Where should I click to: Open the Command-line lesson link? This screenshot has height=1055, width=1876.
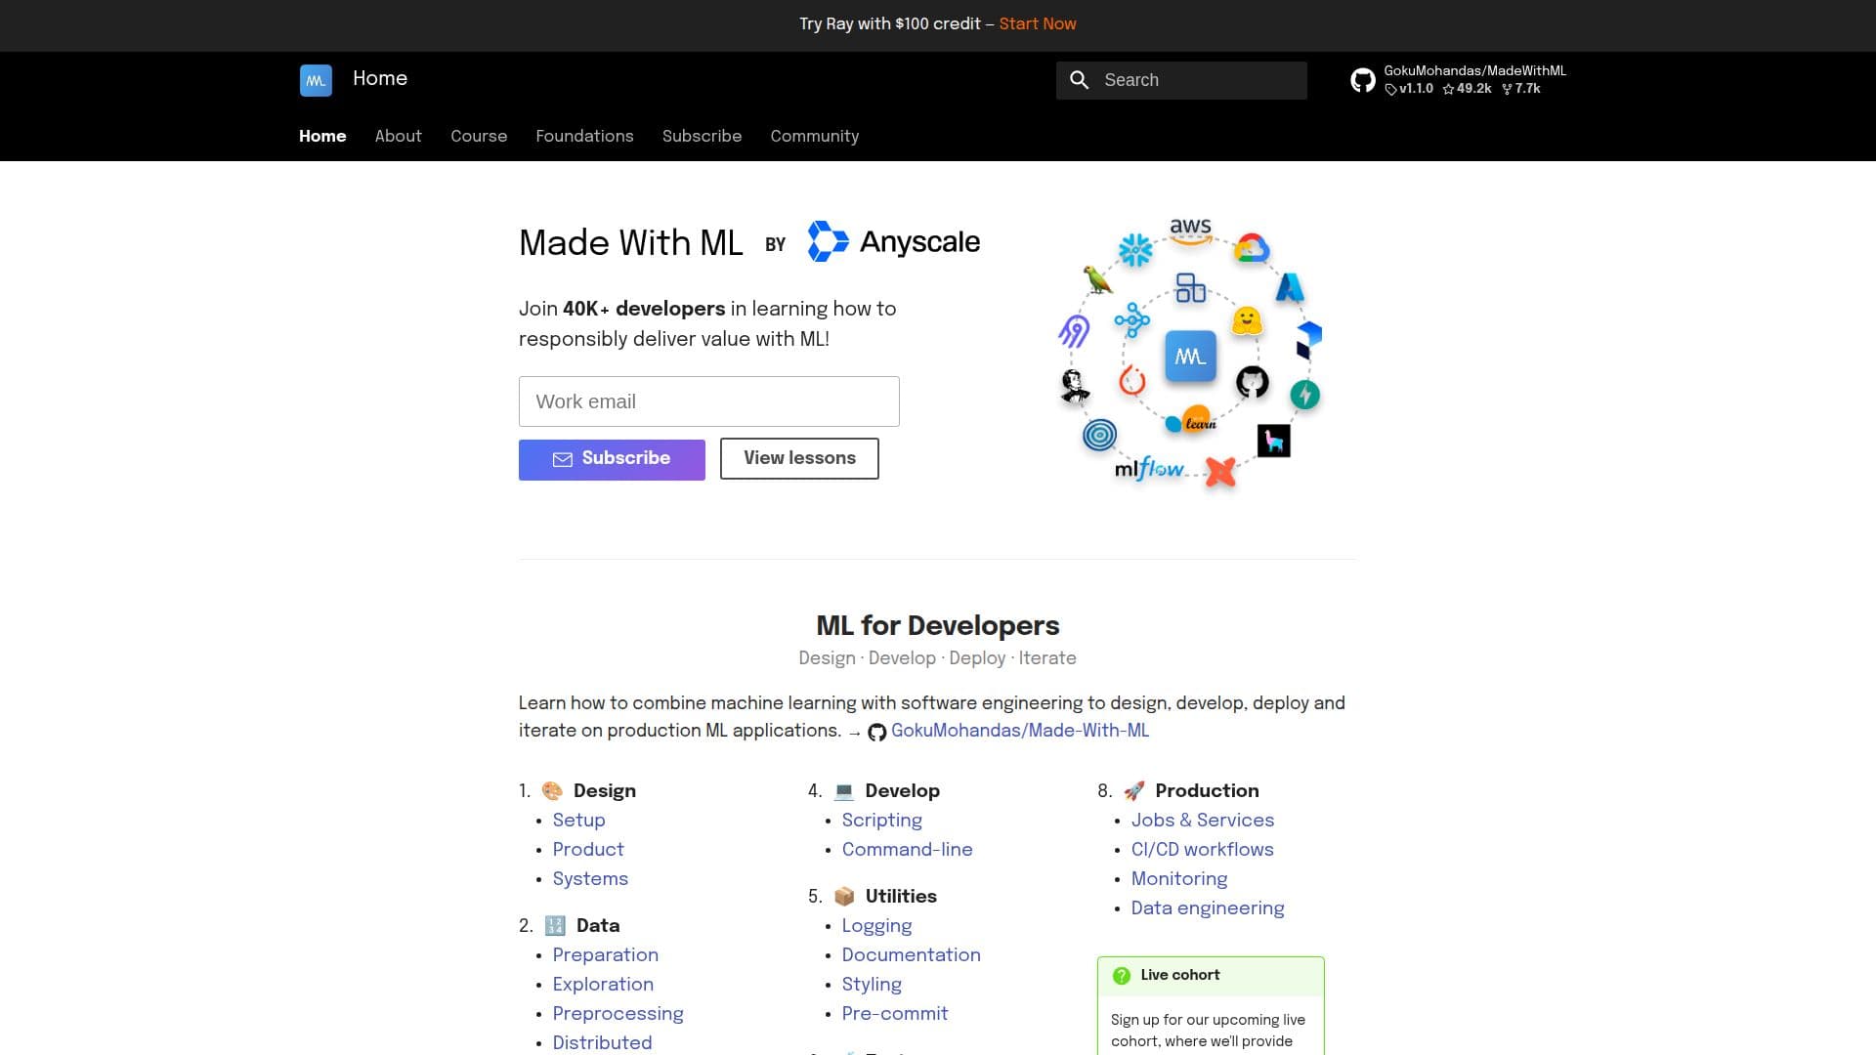coord(908,849)
